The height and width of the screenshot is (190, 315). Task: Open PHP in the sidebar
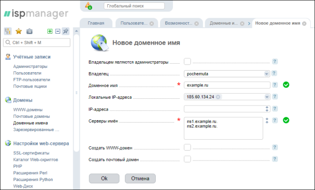click(x=18, y=166)
